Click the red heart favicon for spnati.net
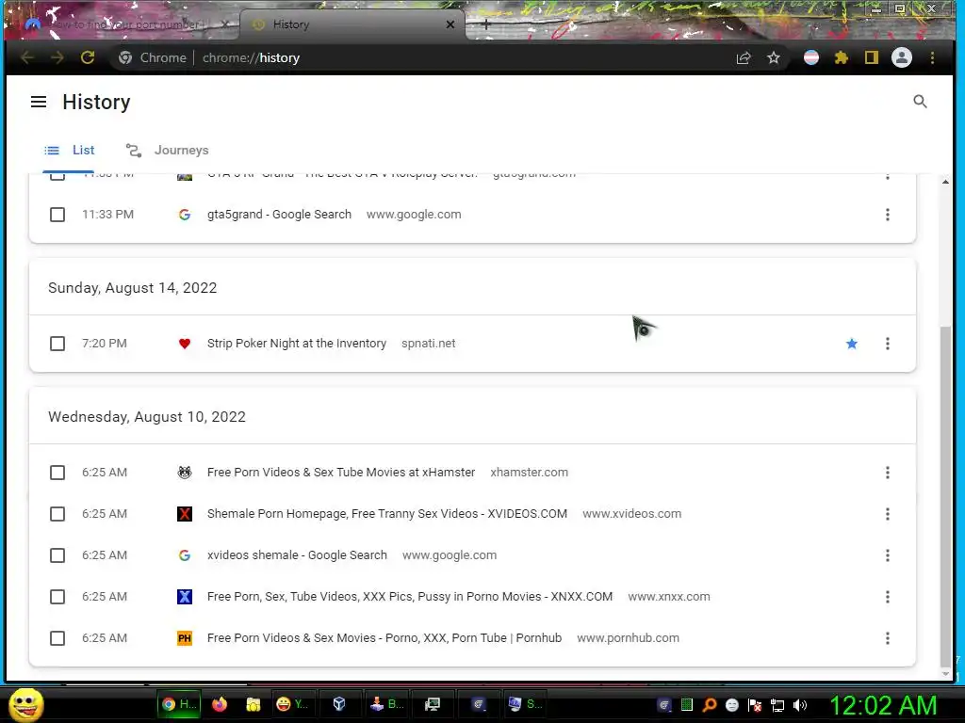 tap(185, 344)
